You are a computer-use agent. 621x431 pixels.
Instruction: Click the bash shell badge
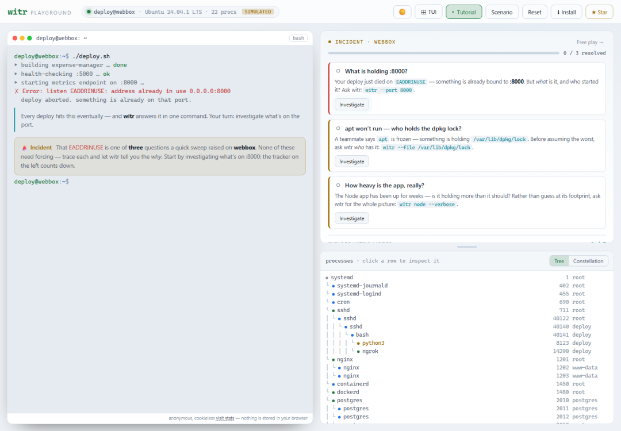pyautogui.click(x=298, y=38)
